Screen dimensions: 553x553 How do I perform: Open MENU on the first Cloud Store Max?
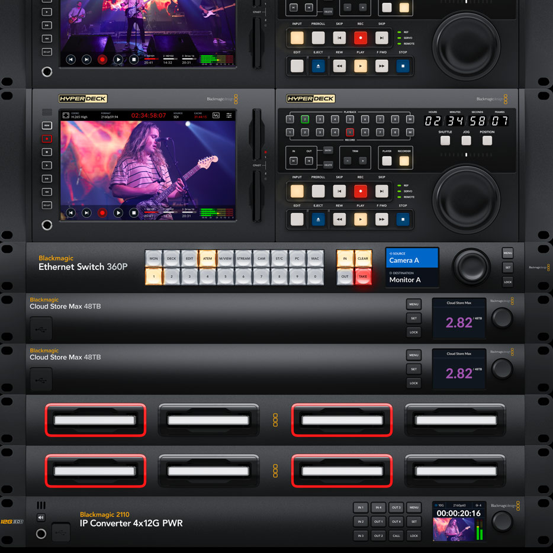pos(413,304)
